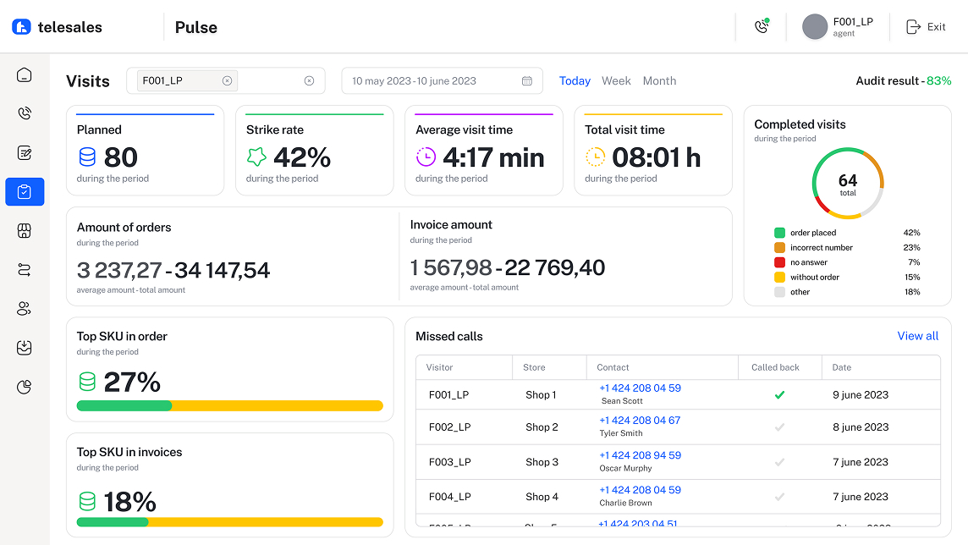Open the home icon in sidebar
This screenshot has height=545, width=968.
point(25,75)
